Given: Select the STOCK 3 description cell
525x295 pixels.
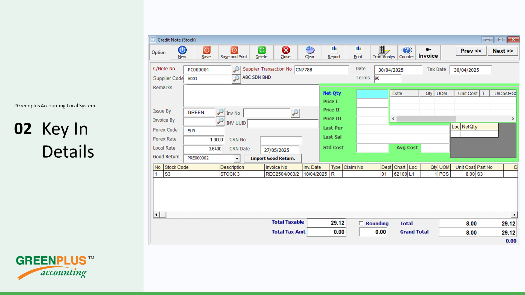Looking at the screenshot, I should pos(242,174).
